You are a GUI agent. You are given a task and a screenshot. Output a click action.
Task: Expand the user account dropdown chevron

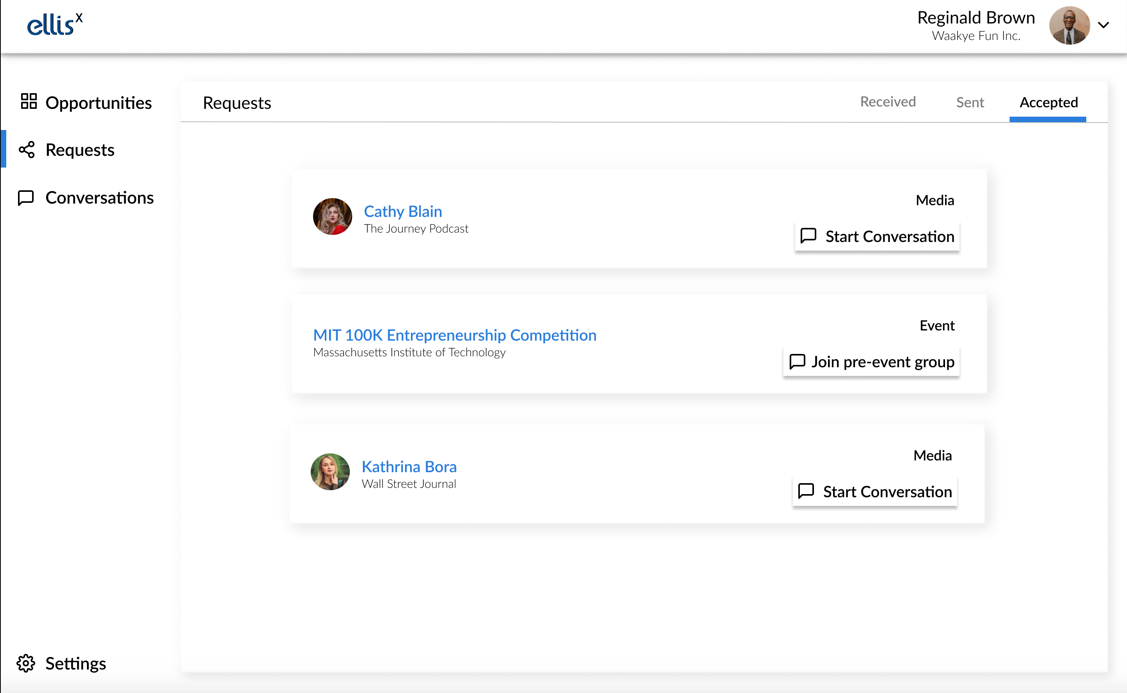pos(1103,25)
